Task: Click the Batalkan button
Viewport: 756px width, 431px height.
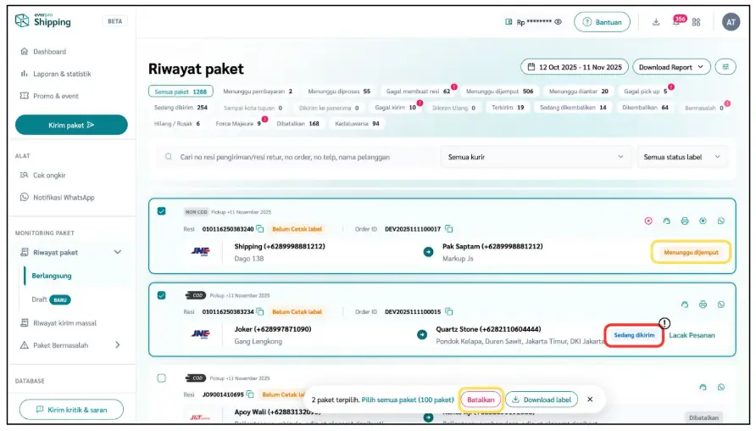Action: 481,399
